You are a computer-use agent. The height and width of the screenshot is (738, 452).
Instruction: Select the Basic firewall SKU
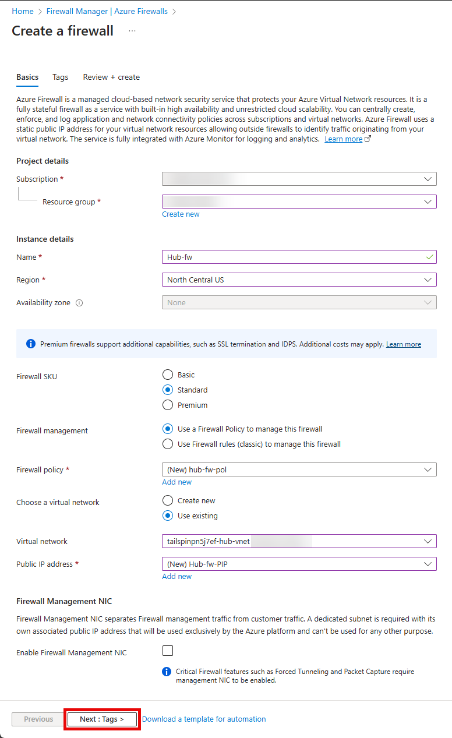coord(168,375)
